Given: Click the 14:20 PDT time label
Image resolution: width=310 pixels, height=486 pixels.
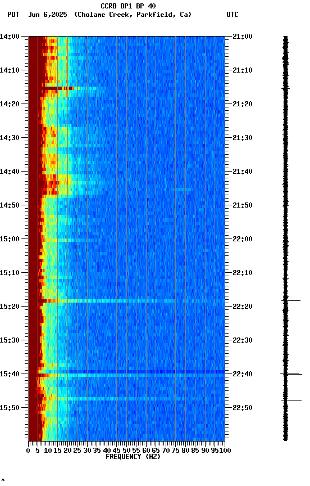Looking at the screenshot, I should [x=10, y=104].
